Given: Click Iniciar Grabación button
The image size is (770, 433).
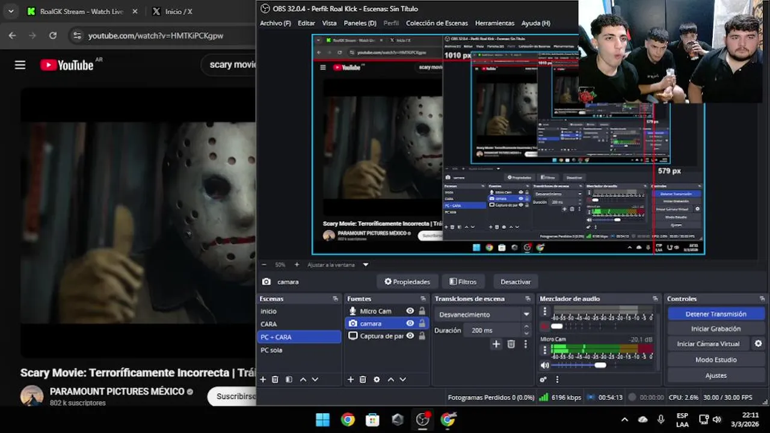Looking at the screenshot, I should click(716, 329).
